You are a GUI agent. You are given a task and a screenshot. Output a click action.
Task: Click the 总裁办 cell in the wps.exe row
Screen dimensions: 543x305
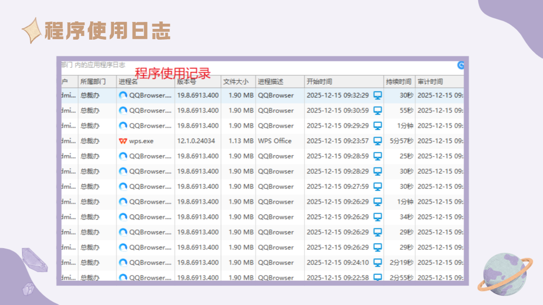90,141
